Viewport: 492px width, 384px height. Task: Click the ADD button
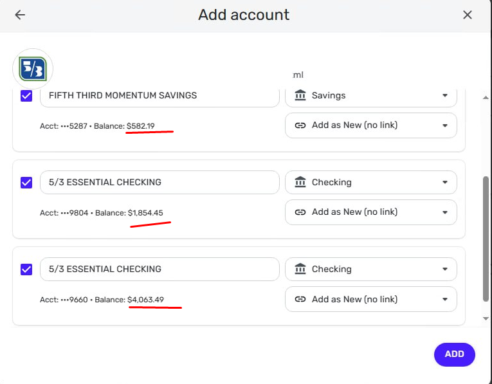[x=454, y=354]
